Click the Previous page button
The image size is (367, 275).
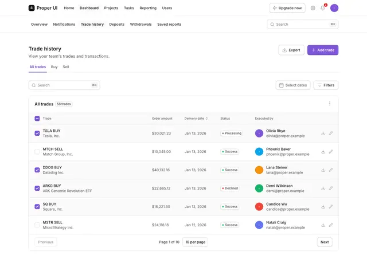46,242
